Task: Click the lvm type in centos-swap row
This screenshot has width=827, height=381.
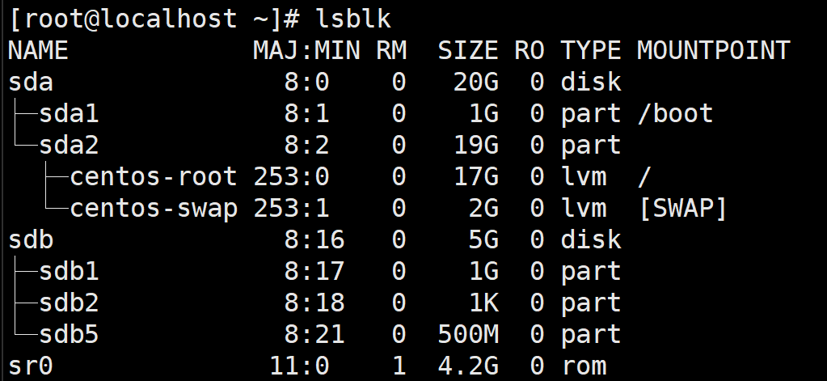Action: coord(584,209)
